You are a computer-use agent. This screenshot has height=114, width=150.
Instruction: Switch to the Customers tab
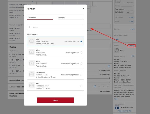tap(40, 18)
